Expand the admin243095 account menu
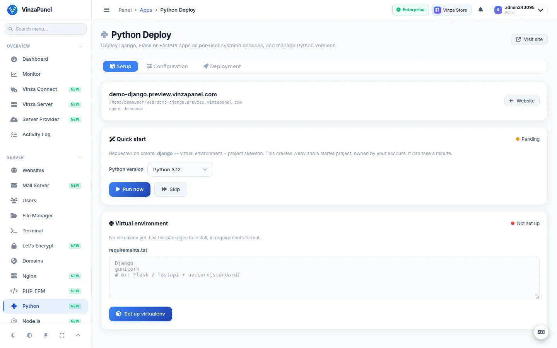The width and height of the screenshot is (557, 348). point(519,10)
